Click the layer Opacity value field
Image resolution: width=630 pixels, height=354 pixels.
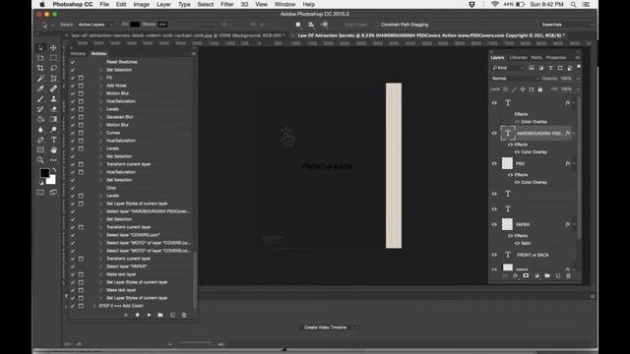566,79
